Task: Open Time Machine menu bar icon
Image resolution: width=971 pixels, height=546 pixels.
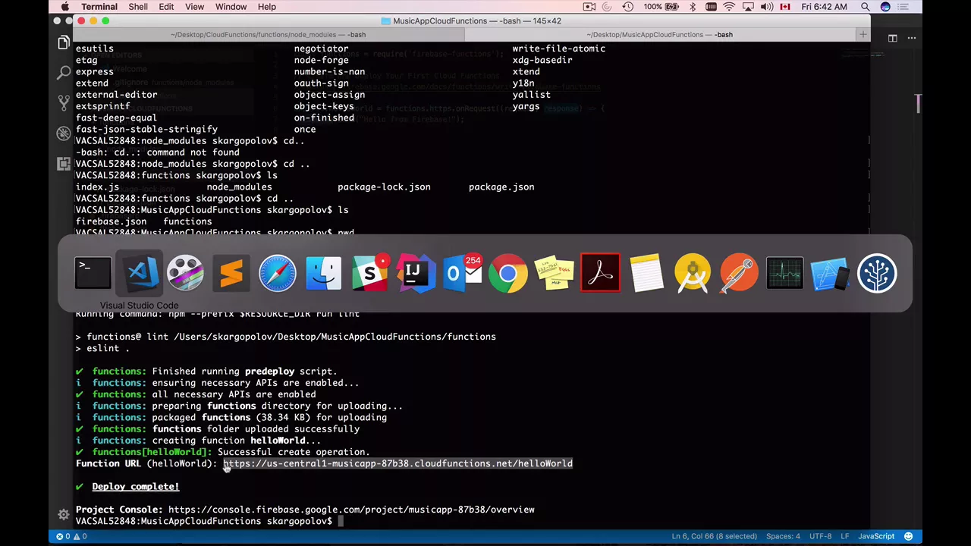Action: pos(628,7)
